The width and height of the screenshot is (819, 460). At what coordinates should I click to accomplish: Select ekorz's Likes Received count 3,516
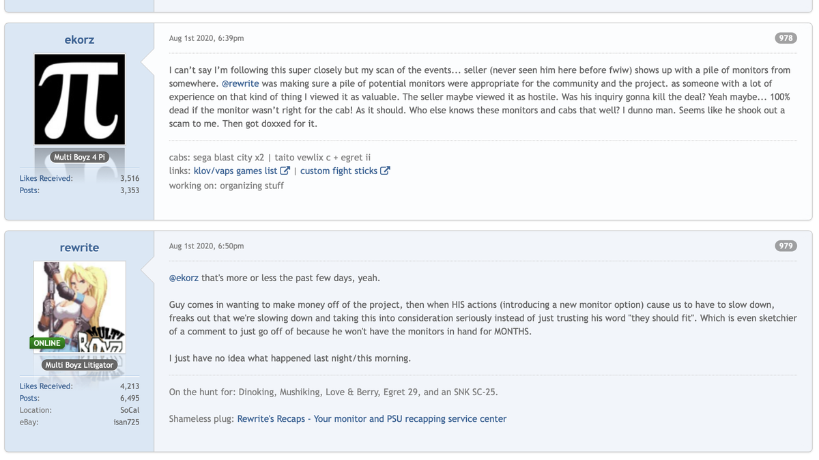click(x=130, y=178)
